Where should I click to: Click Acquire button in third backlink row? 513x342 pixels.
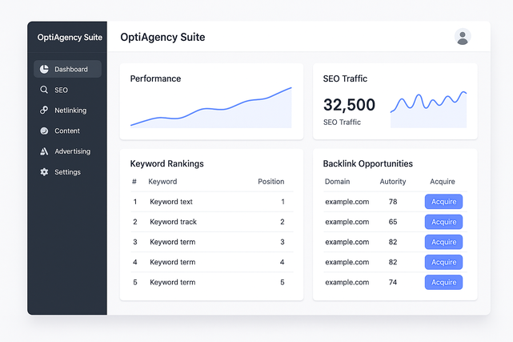[443, 242]
